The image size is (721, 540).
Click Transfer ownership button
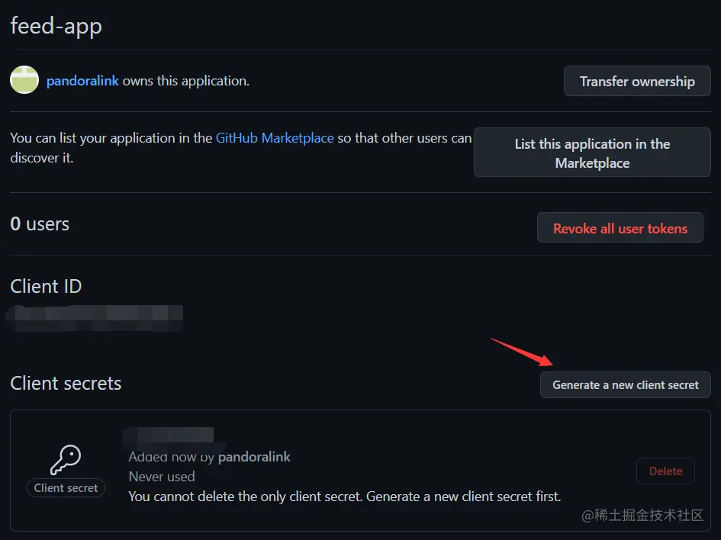click(637, 82)
